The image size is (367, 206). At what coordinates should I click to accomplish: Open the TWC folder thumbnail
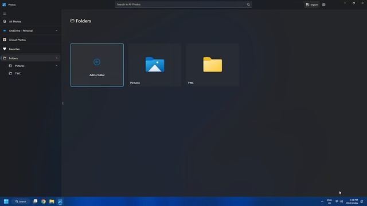pyautogui.click(x=213, y=65)
